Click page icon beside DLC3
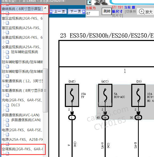154x157 pixels. (7, 105)
